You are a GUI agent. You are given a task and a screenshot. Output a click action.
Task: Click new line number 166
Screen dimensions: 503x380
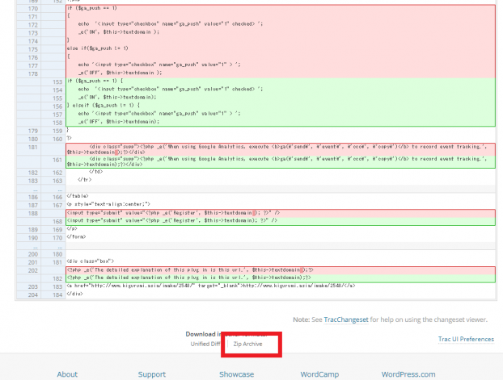pos(57,197)
